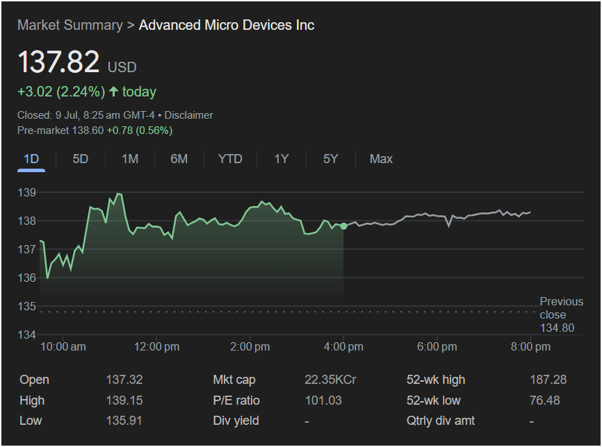The image size is (602, 447).
Task: Click the Closed: 9 Jul timestamp text
Action: (x=86, y=115)
